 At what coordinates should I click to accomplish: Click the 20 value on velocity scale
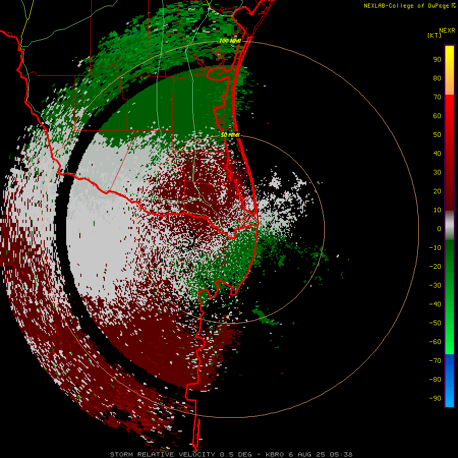click(437, 191)
